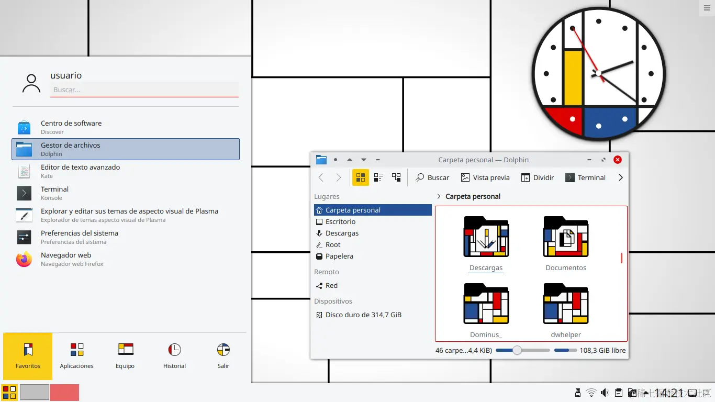Select the Descargas folder icon
Image resolution: width=715 pixels, height=402 pixels.
click(x=486, y=237)
